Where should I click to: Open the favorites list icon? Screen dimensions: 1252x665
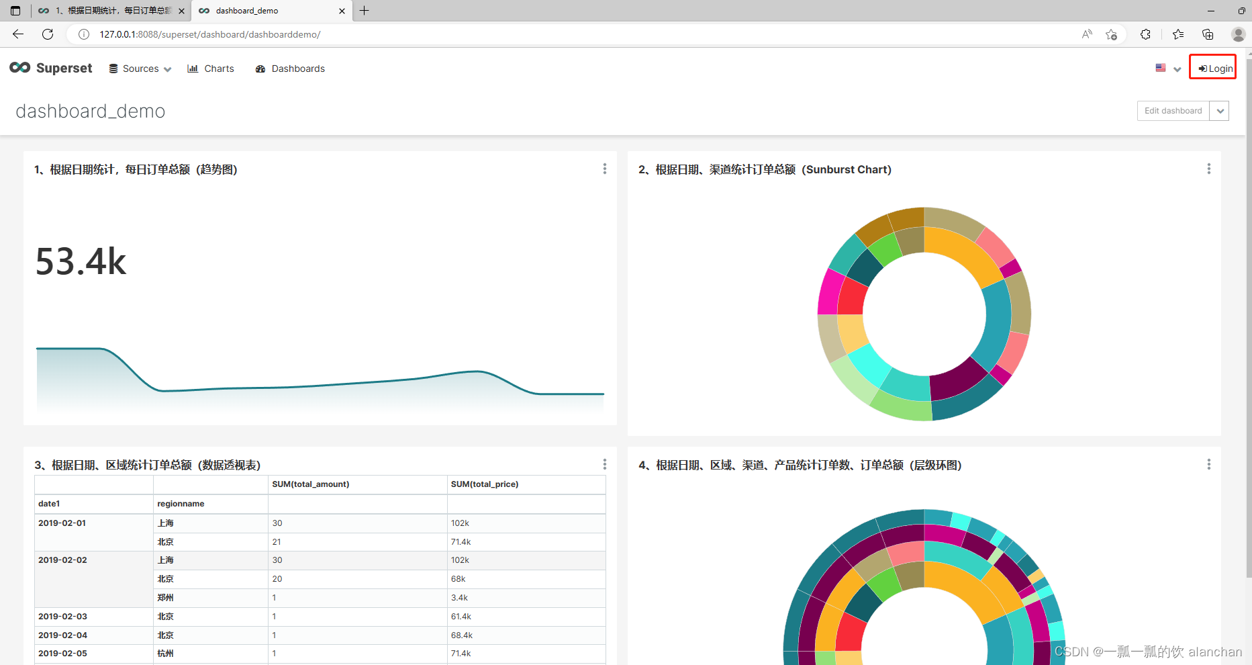[1178, 34]
